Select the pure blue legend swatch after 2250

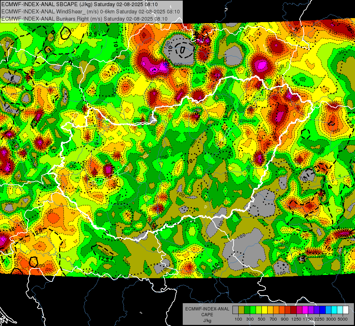click(x=323, y=310)
